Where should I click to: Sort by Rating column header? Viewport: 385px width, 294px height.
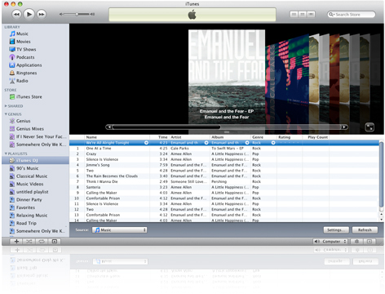pos(290,137)
